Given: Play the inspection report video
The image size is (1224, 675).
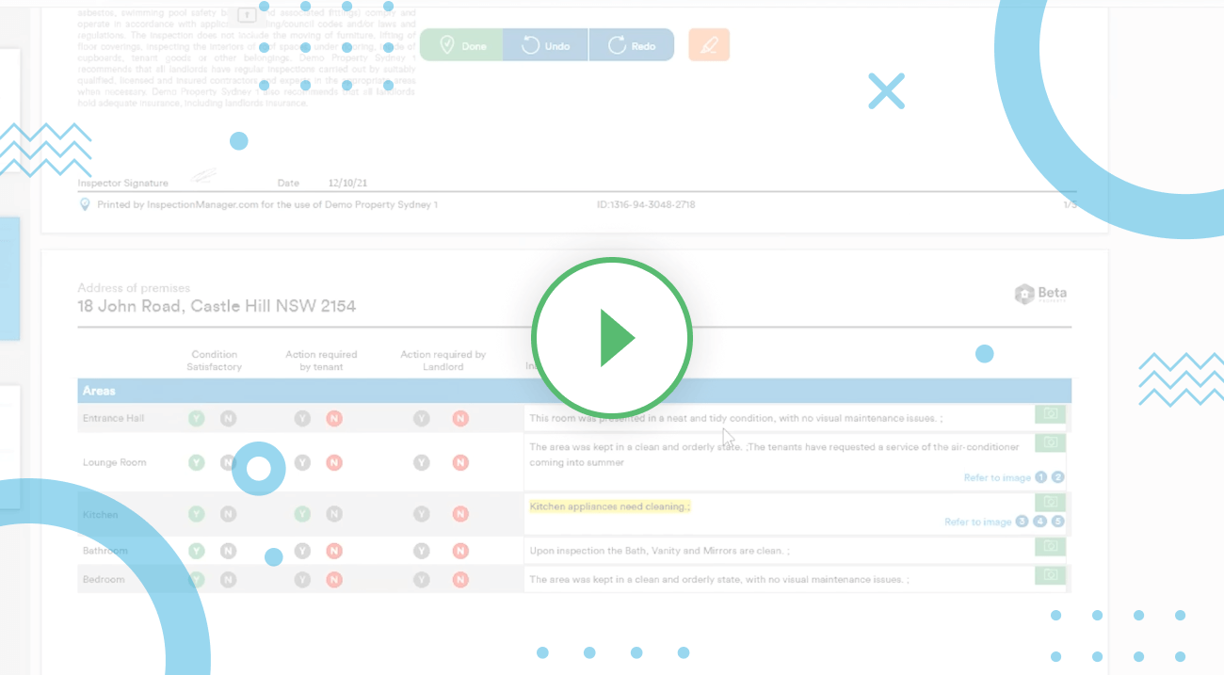Looking at the screenshot, I should (x=612, y=337).
